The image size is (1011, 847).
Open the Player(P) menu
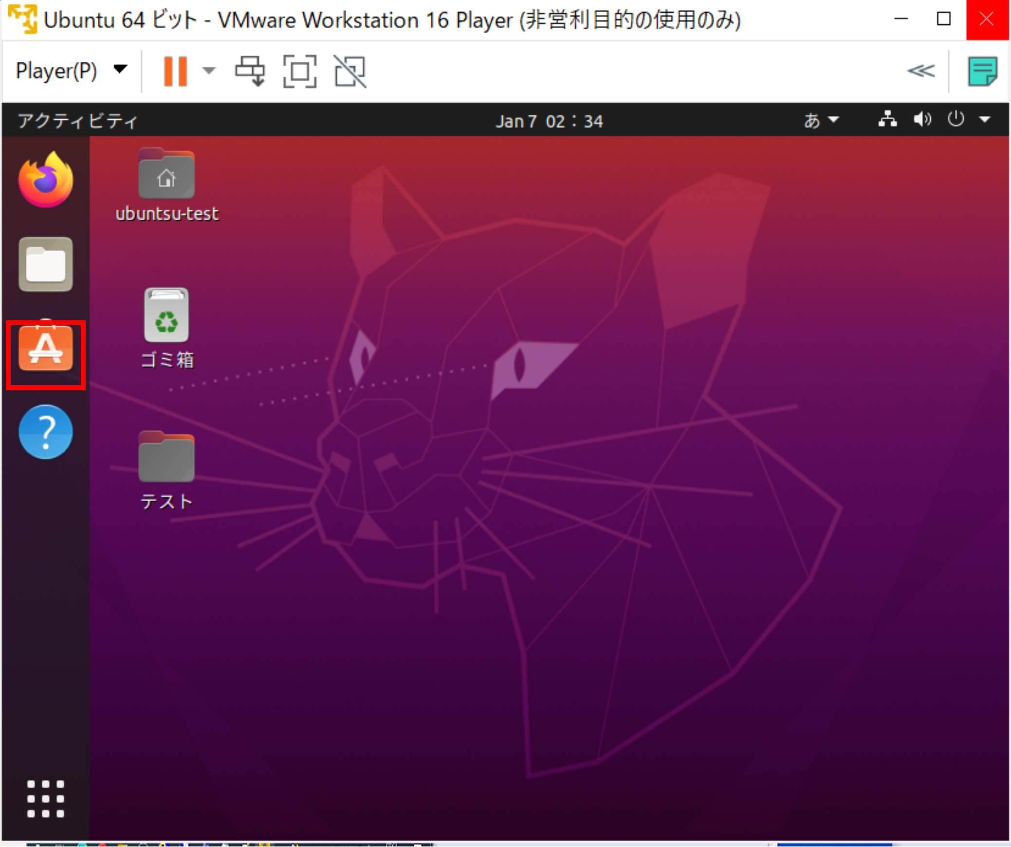click(72, 71)
